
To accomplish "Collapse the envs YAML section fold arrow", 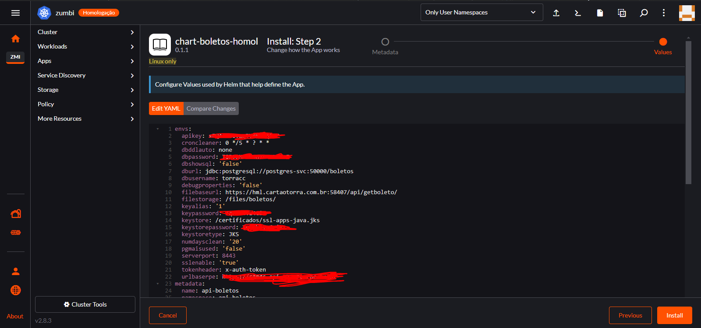I will pyautogui.click(x=158, y=129).
